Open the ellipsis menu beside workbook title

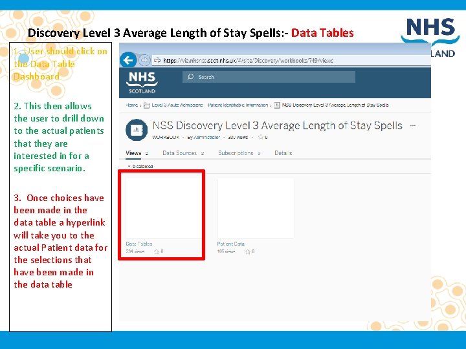point(412,126)
